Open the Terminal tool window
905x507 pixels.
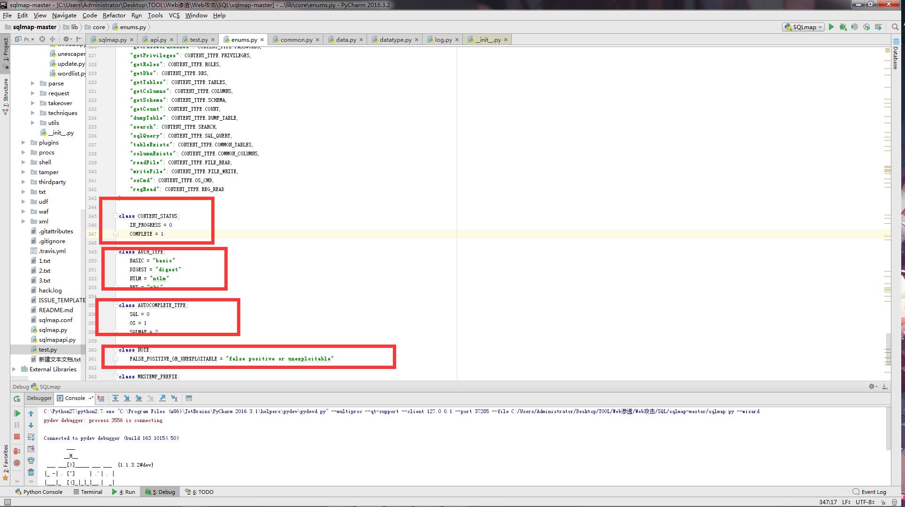tap(88, 492)
